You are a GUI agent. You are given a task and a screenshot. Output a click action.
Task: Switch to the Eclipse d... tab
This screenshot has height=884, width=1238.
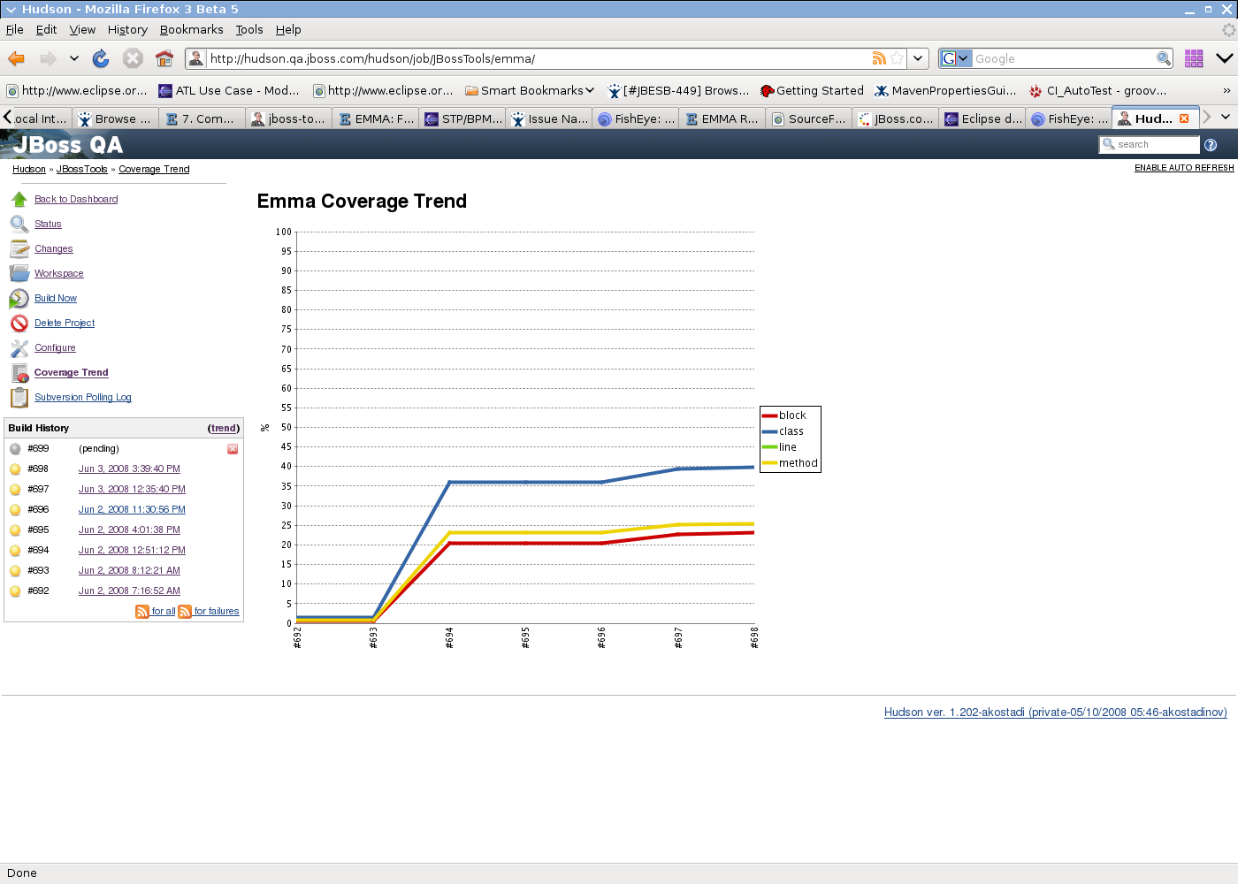click(982, 118)
